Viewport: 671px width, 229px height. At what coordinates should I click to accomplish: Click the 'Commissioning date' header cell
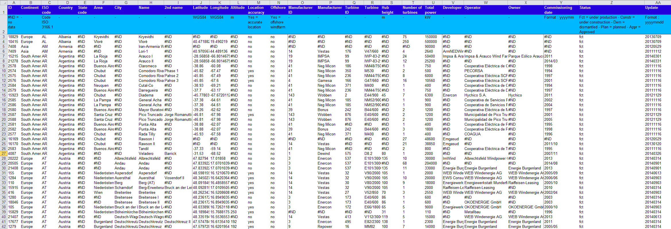point(561,10)
